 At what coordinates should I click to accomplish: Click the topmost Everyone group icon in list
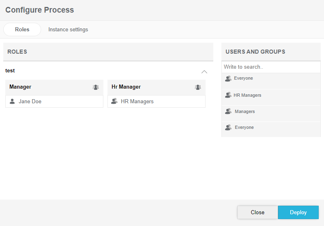click(228, 78)
